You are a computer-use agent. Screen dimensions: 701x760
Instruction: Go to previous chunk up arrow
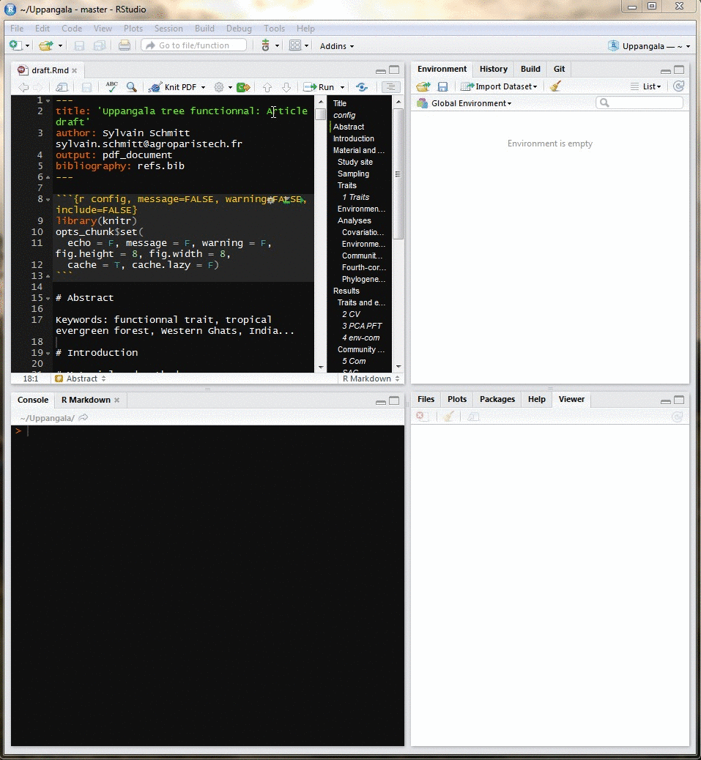(267, 87)
